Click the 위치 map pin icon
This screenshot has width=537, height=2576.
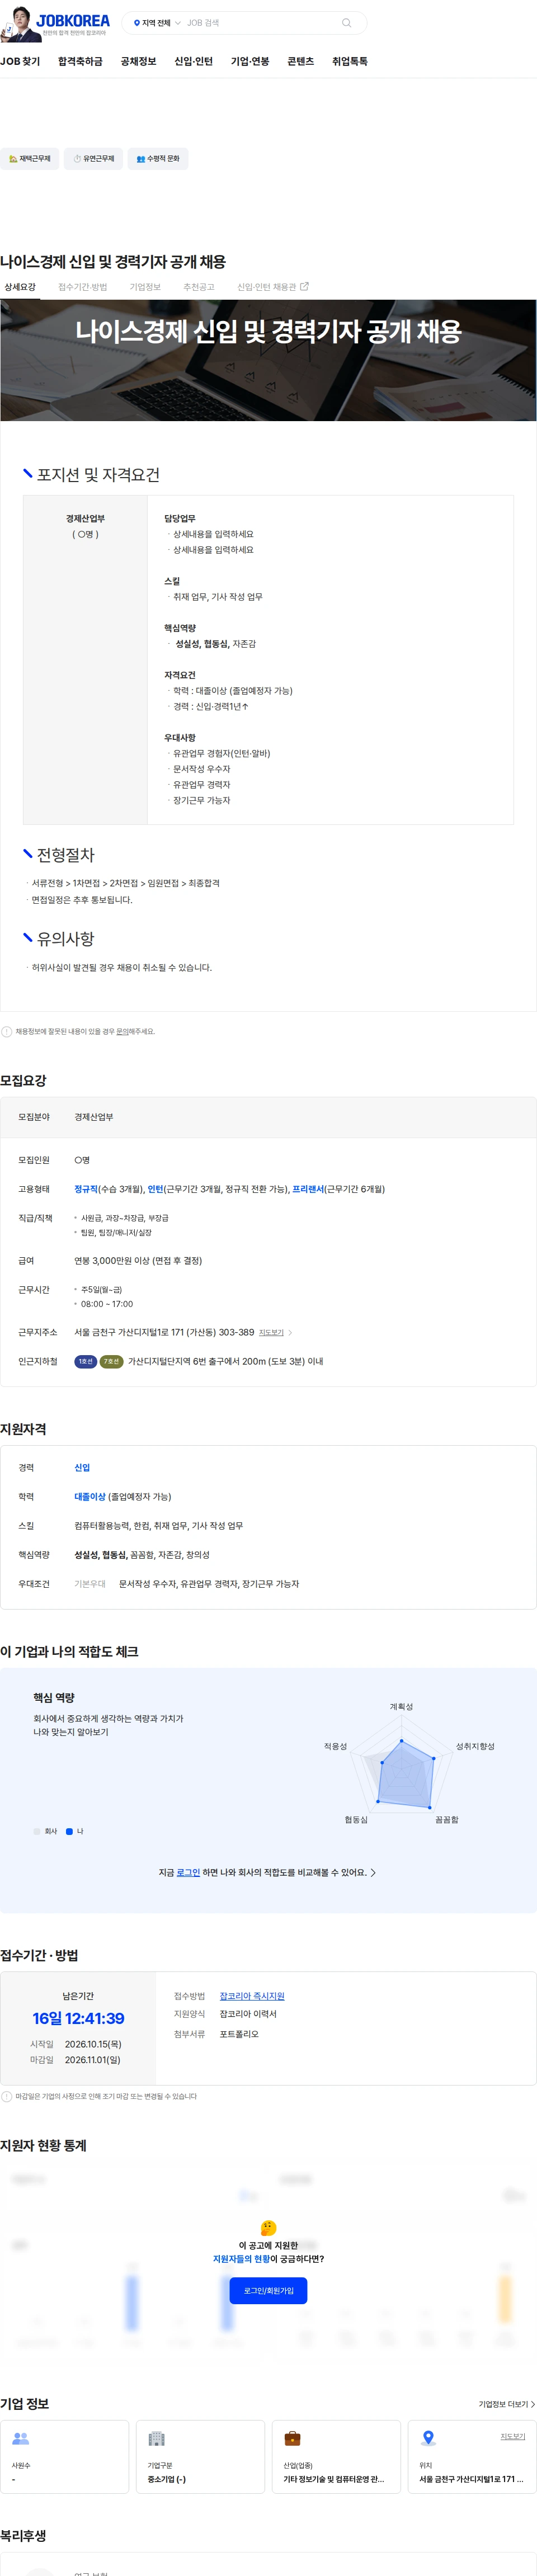(428, 2438)
